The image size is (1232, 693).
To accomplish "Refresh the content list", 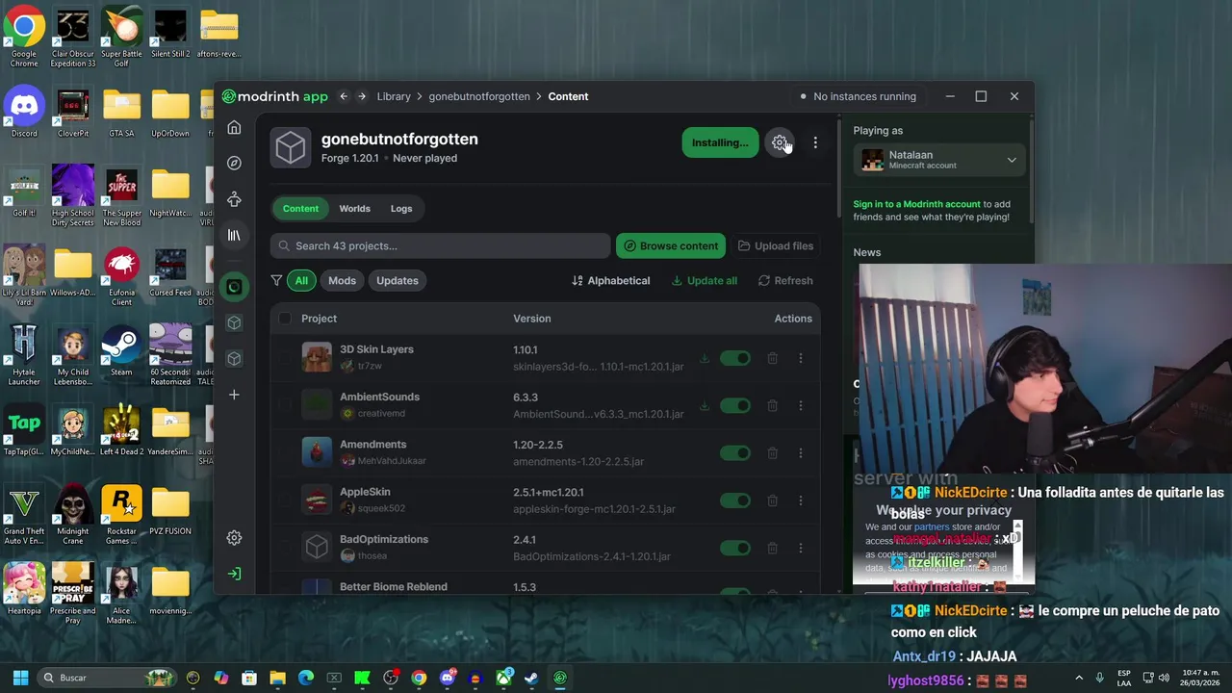I will pyautogui.click(x=785, y=280).
